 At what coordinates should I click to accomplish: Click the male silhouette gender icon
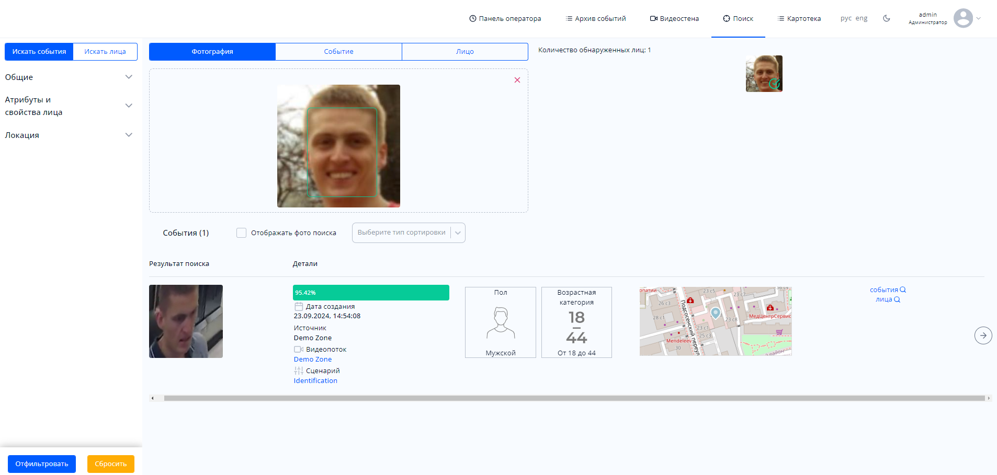pos(501,323)
